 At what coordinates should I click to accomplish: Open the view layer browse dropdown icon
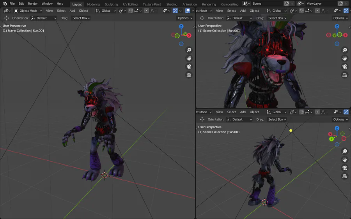click(301, 4)
